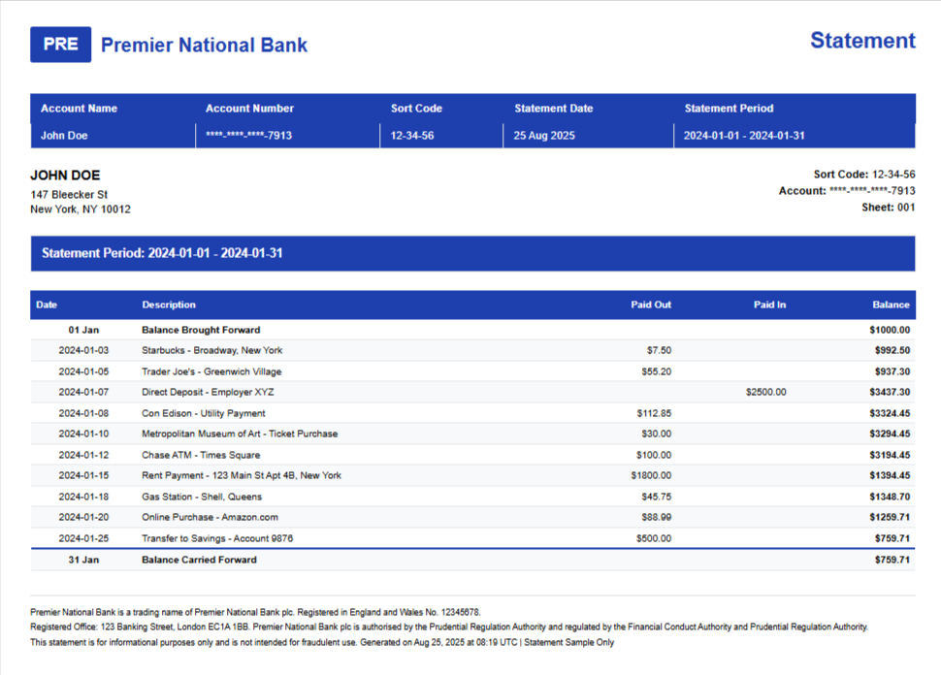
Task: Click the Statement heading
Action: point(861,41)
